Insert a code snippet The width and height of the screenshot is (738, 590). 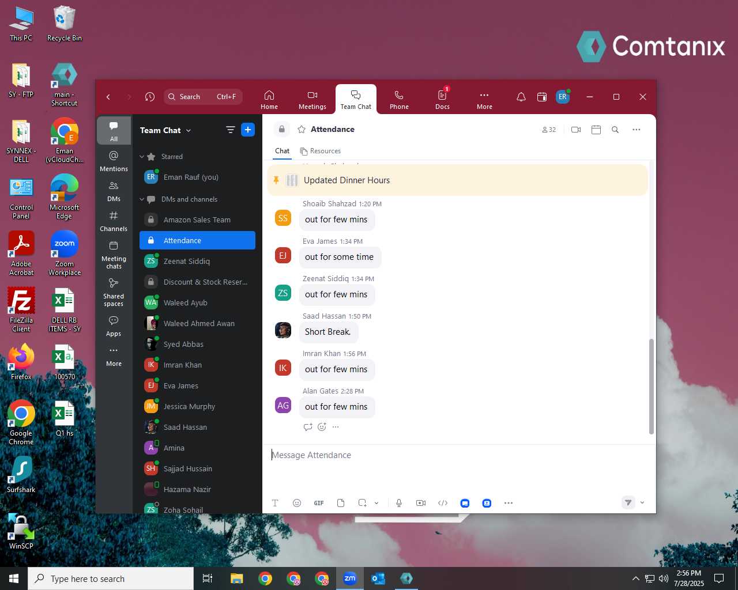443,503
